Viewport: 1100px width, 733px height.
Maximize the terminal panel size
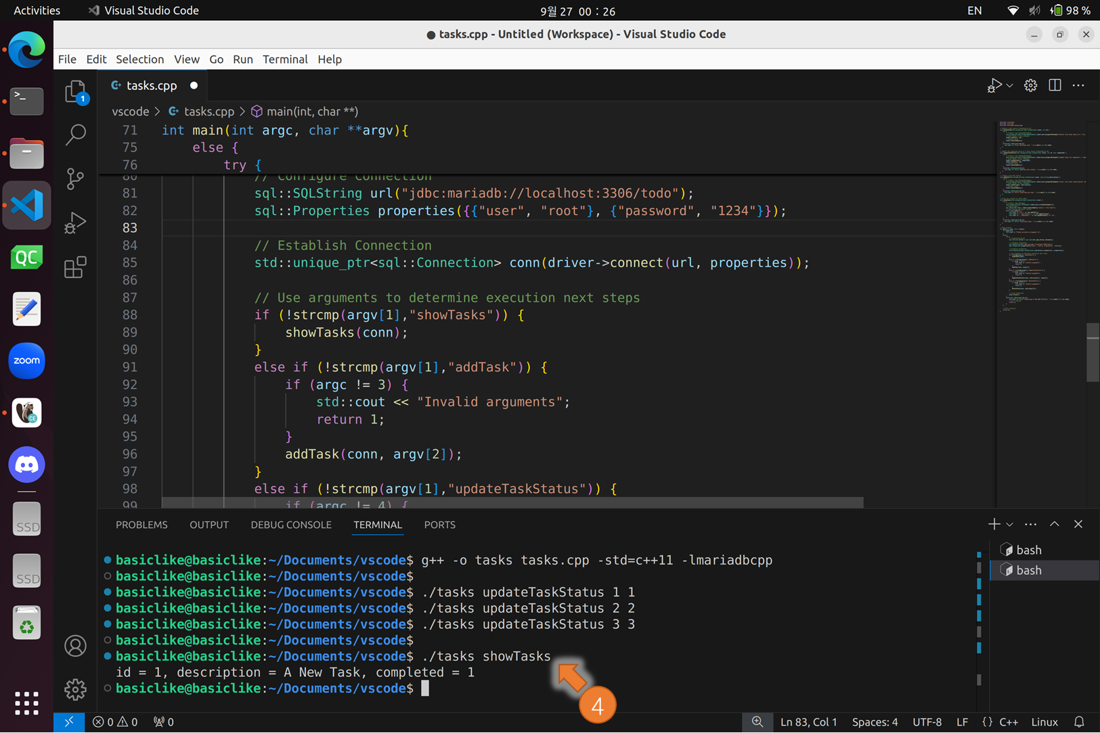[1055, 524]
